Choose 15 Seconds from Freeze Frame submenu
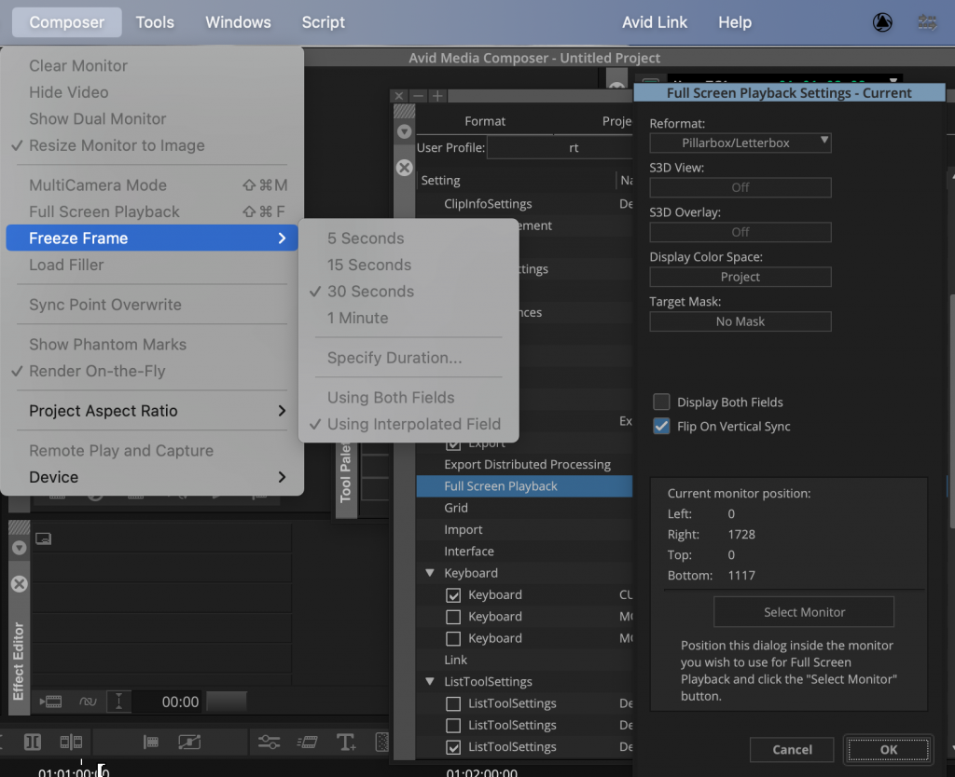 pyautogui.click(x=368, y=265)
